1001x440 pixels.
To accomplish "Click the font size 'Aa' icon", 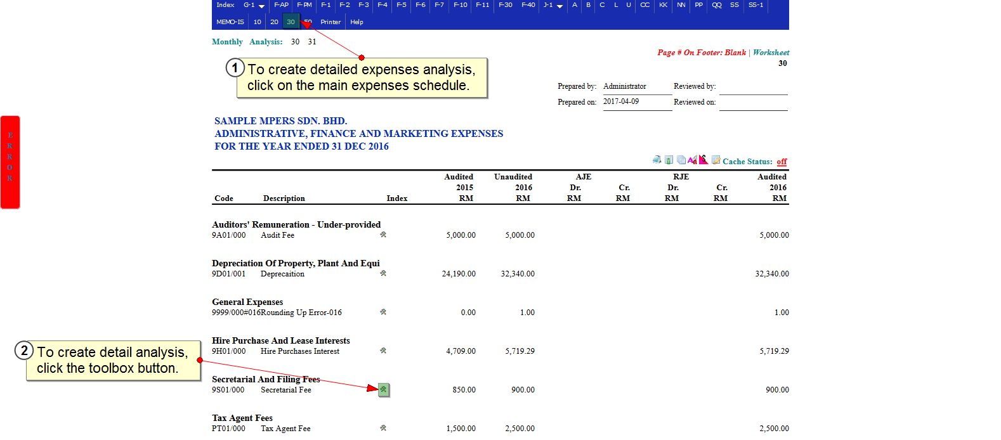I will tap(692, 160).
